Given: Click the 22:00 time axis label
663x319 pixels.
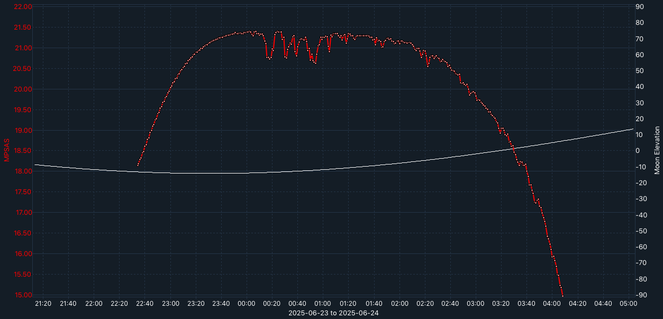Looking at the screenshot, I should click(94, 304).
